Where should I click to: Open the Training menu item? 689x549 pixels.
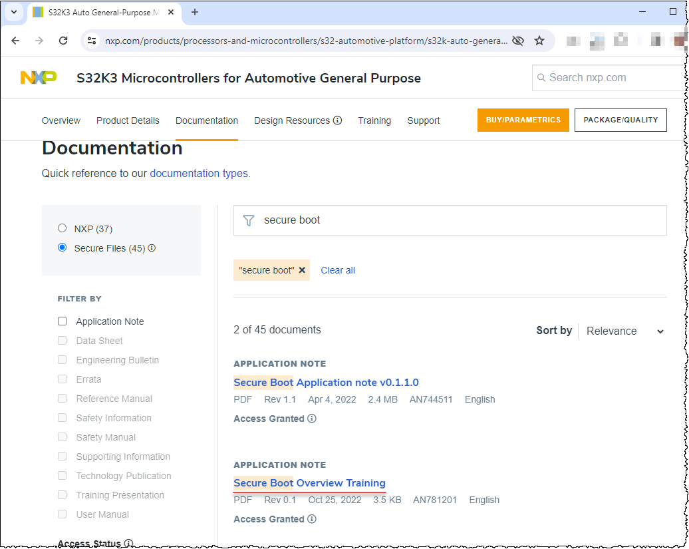pos(374,120)
